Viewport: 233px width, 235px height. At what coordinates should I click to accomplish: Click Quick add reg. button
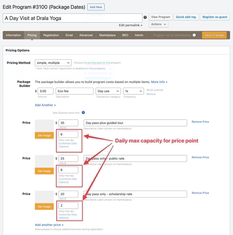click(x=186, y=17)
